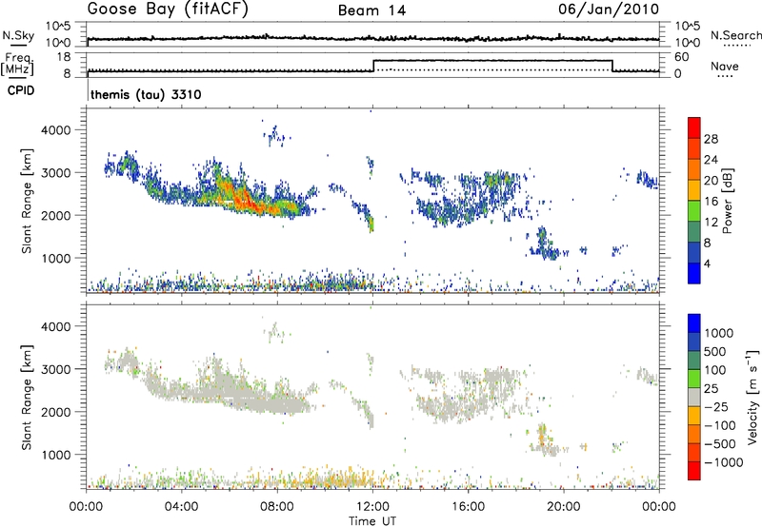
Task: Click the frequency step-up at 12:00
Action: pyautogui.click(x=373, y=66)
